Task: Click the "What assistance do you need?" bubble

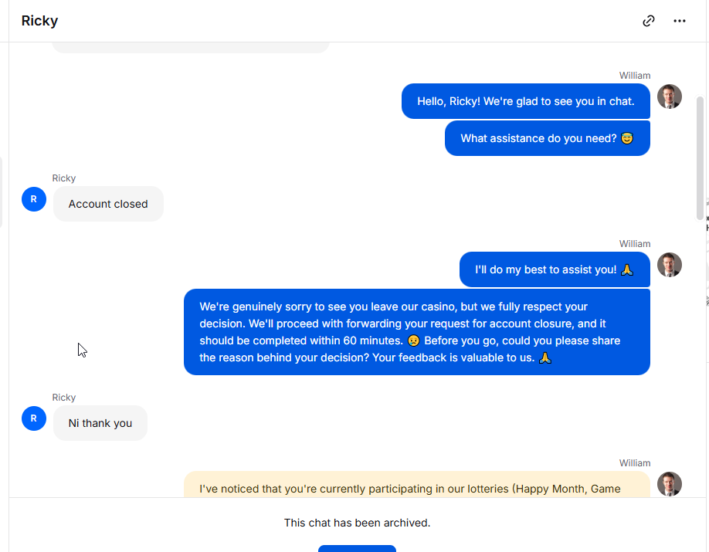Action: (x=547, y=138)
